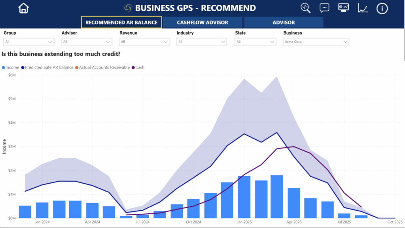Click the Jan 2025 income bar

[244, 197]
